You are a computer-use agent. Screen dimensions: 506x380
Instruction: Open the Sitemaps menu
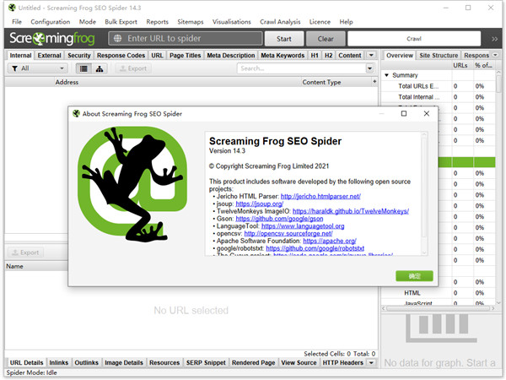(191, 22)
